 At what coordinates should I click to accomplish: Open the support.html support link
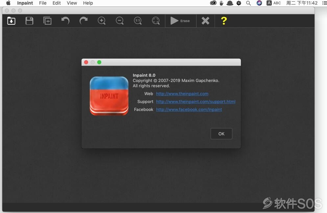point(196,101)
